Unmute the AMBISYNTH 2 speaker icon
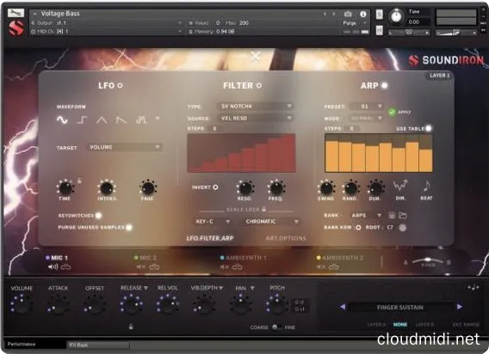The image size is (489, 354). pos(321,267)
